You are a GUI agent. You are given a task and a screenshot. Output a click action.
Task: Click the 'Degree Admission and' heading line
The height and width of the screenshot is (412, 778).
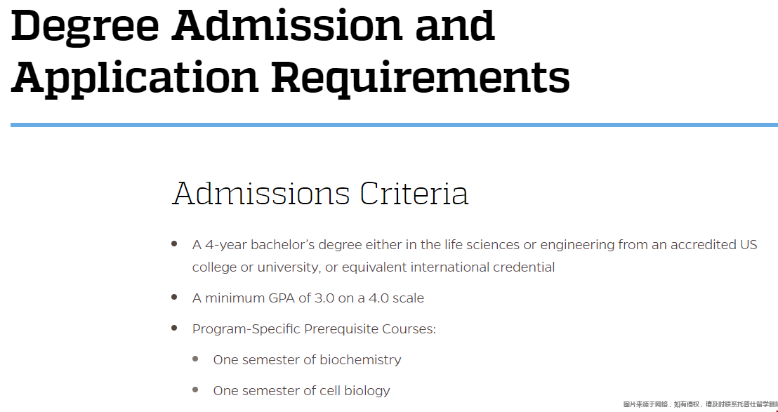tap(253, 25)
